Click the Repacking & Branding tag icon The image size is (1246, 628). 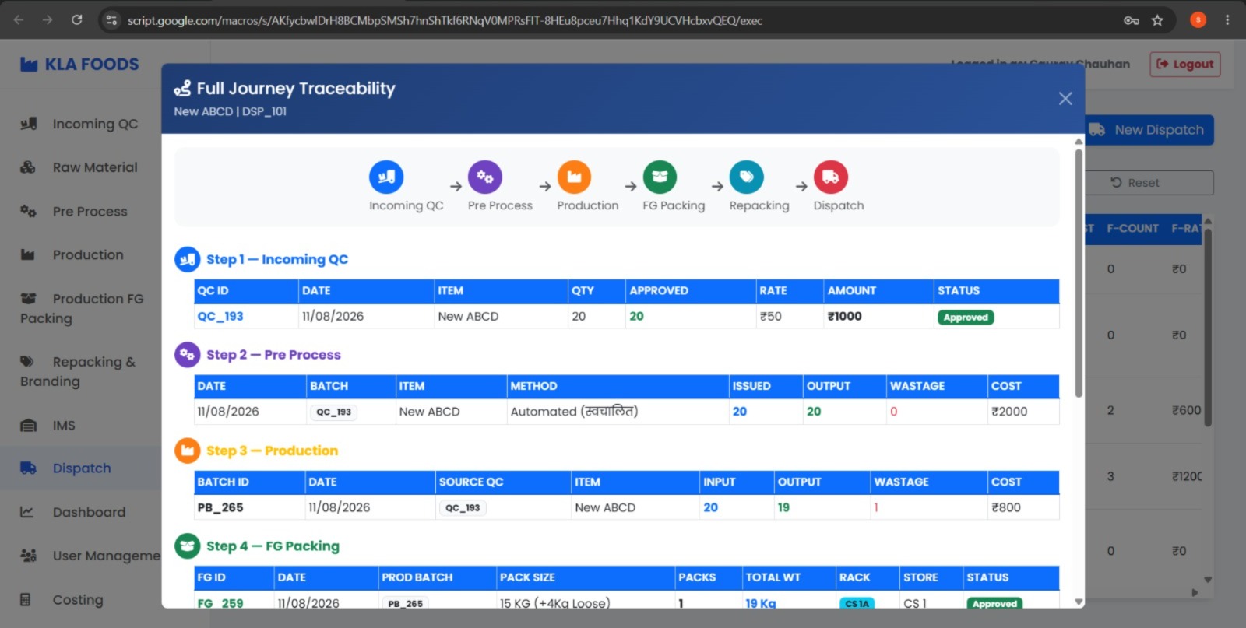click(x=27, y=361)
